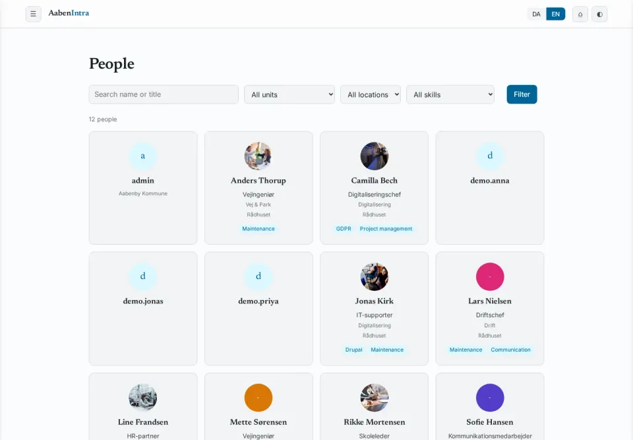Open demo.anna profile name
Screen dimensions: 633x440
coord(490,181)
